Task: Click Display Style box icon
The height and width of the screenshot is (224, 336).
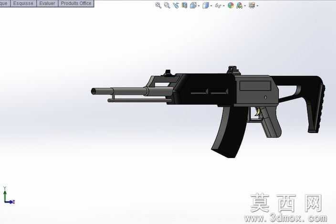Action: click(206, 5)
